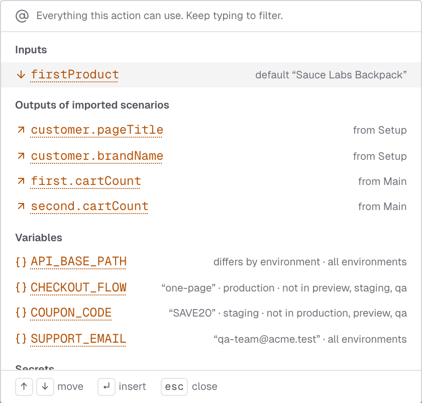422x403 pixels.
Task: Select the SUPPORT_EMAIL variable
Action: tap(211, 339)
